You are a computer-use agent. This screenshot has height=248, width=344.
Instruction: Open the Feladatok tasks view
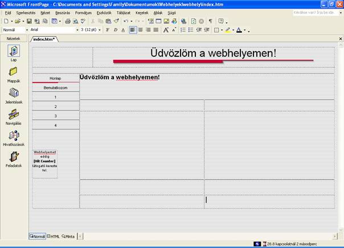pos(14,157)
